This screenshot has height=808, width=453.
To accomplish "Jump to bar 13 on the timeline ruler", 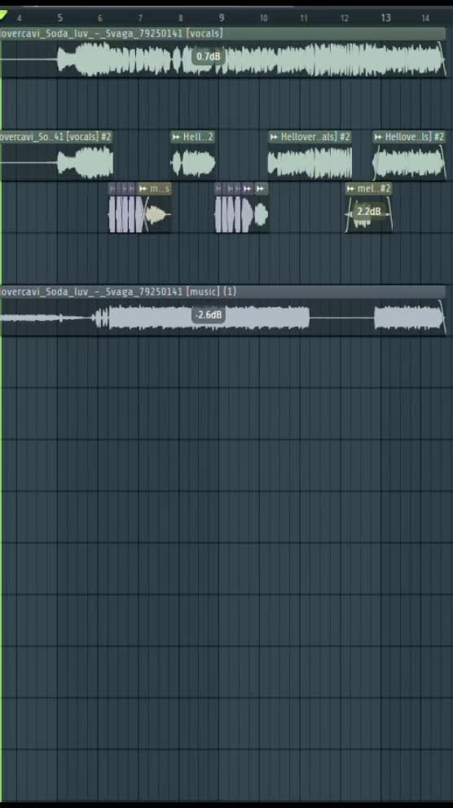I will click(385, 18).
